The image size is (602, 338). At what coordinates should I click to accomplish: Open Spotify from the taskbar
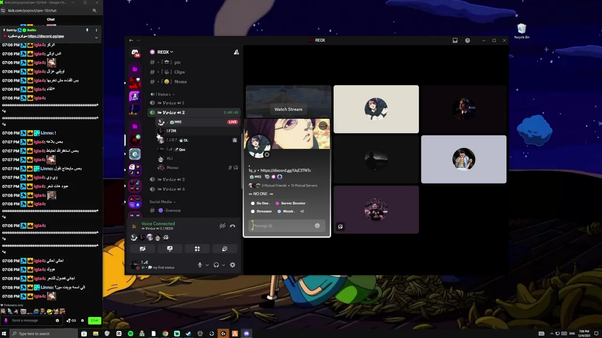[x=130, y=334]
